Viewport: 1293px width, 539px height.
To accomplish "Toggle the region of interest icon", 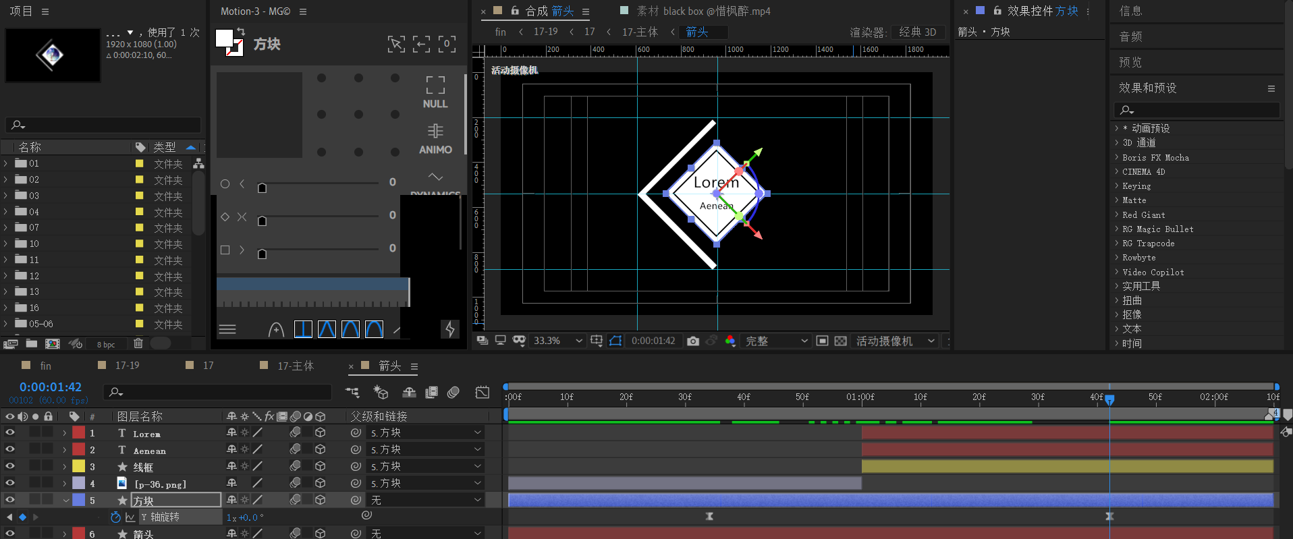I will [822, 341].
